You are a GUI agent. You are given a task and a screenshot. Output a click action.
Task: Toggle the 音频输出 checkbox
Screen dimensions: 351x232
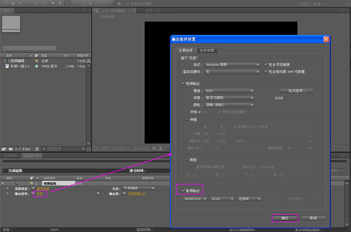(183, 191)
